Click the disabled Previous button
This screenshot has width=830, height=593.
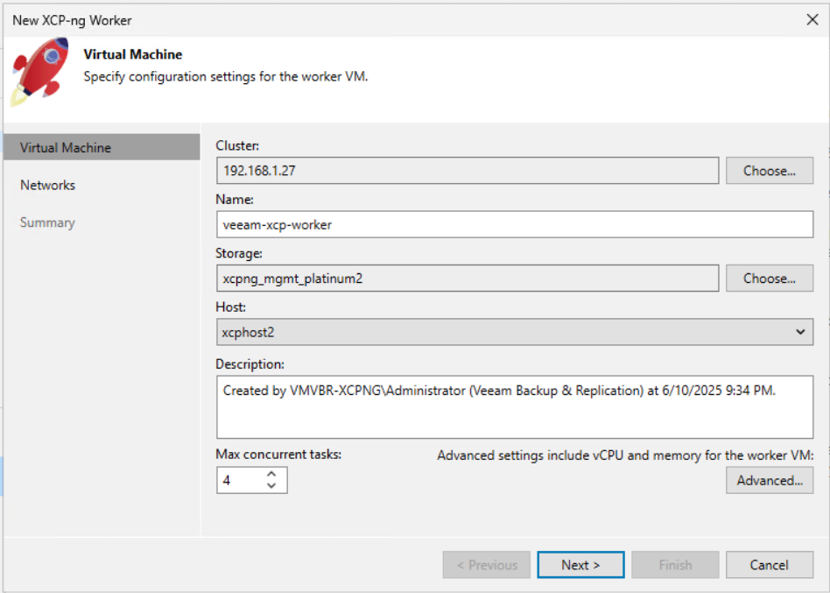pos(487,565)
